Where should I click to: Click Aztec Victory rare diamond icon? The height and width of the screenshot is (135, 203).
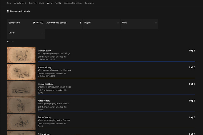click(x=190, y=101)
